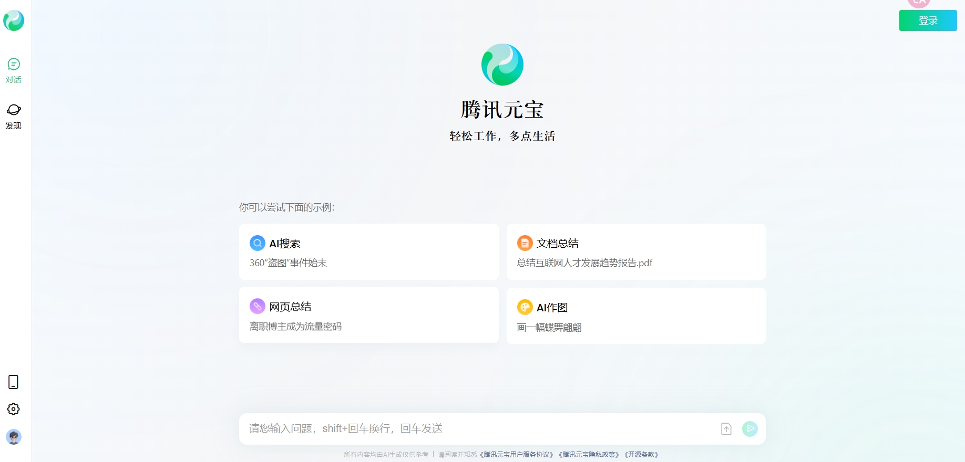Click '画一幅蝶舞翩翩' example text

tap(549, 328)
